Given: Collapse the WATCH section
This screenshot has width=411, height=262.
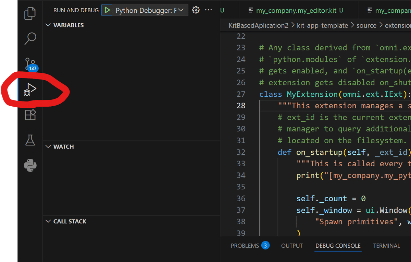Looking at the screenshot, I should pyautogui.click(x=48, y=146).
